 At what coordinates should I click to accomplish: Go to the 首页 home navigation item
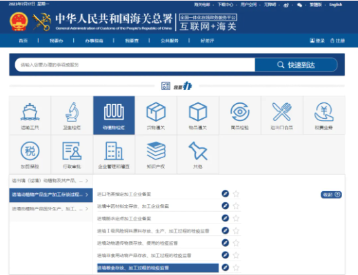(23, 41)
